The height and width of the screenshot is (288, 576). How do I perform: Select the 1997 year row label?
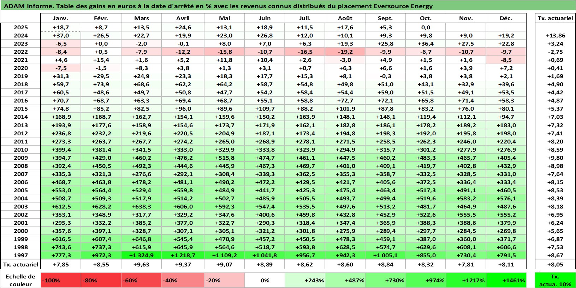tap(20, 255)
